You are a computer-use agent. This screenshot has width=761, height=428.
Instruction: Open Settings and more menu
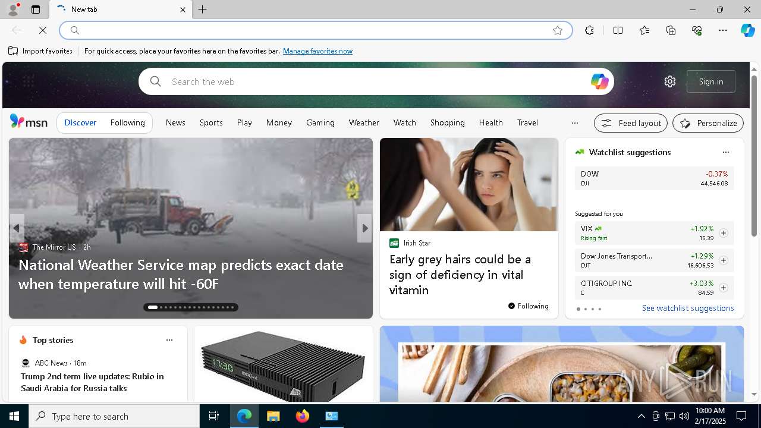pos(723,30)
